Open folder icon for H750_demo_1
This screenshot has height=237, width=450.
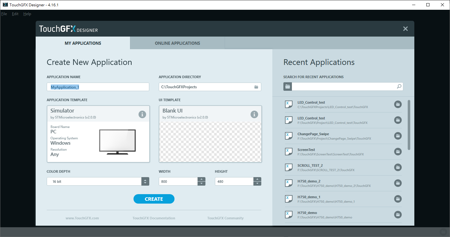point(398,199)
